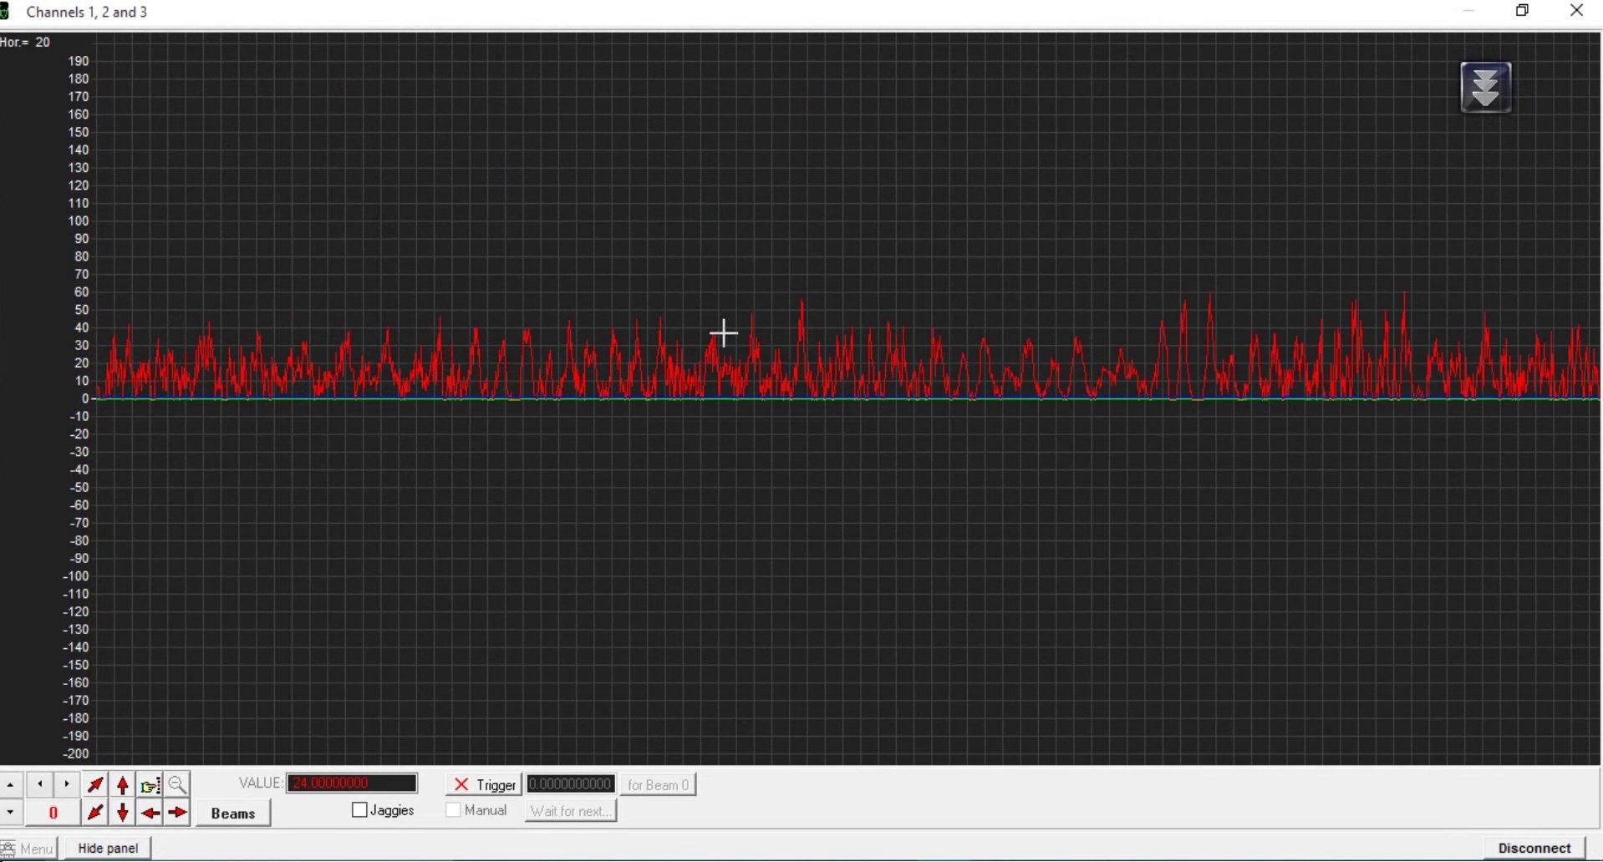Enable the Manual trigger checkbox

click(454, 809)
